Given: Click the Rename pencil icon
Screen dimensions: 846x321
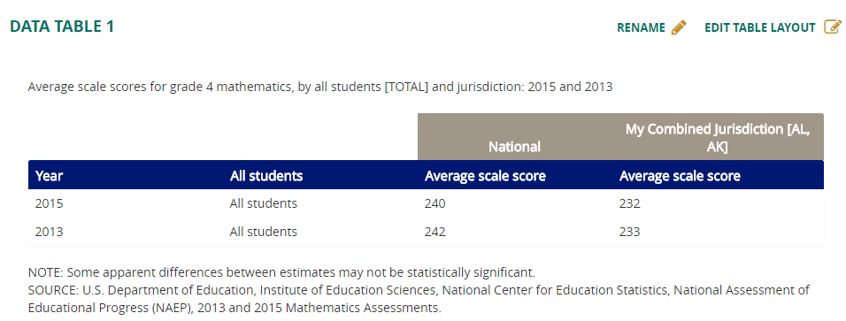Looking at the screenshot, I should (679, 27).
